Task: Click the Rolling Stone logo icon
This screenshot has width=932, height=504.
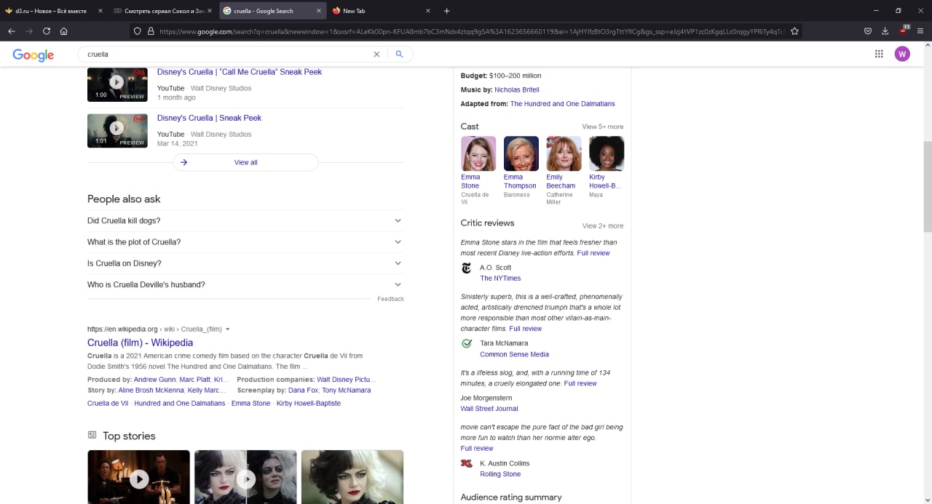Action: (x=467, y=463)
